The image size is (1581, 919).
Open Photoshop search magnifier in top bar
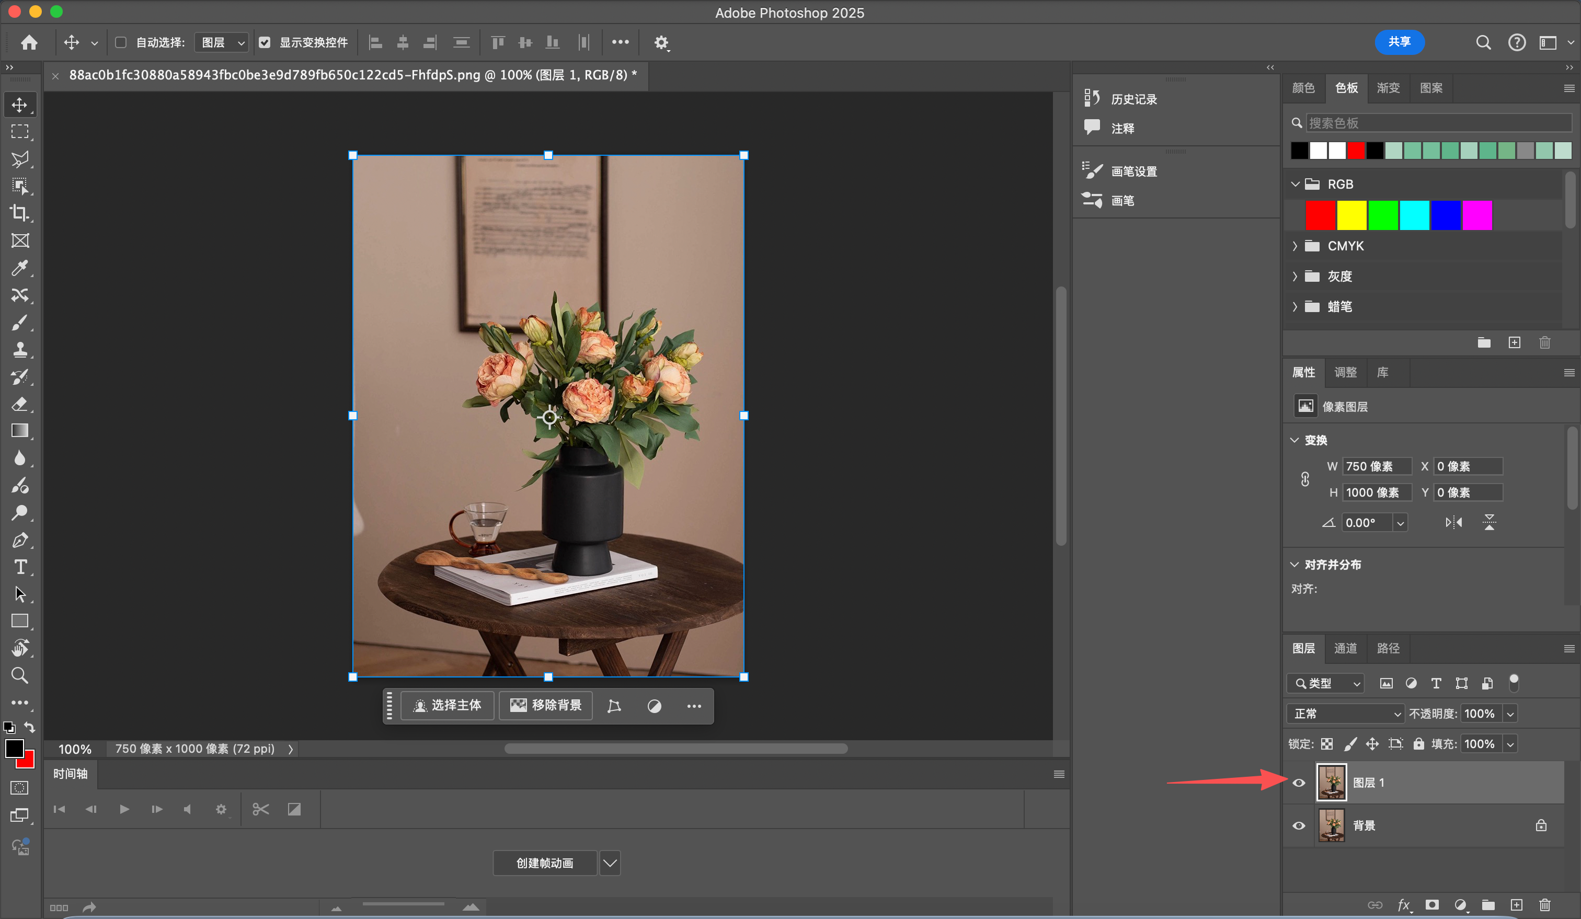pyautogui.click(x=1483, y=42)
